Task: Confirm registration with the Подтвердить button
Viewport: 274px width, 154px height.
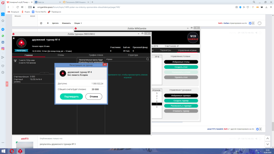Action: tap(71, 96)
